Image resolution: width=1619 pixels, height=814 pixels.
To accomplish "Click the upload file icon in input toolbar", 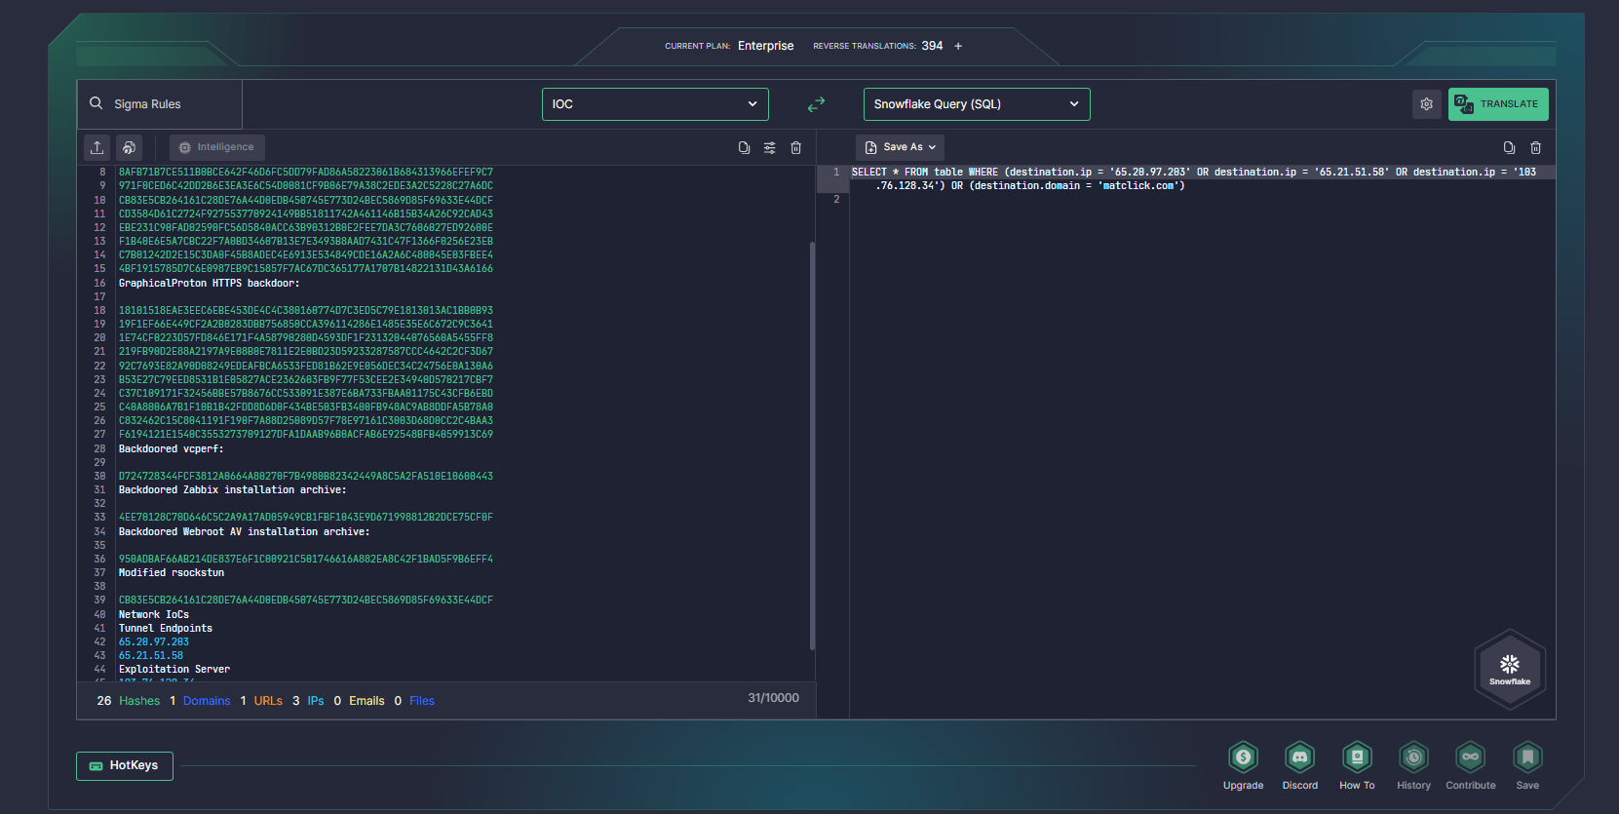I will [x=97, y=147].
